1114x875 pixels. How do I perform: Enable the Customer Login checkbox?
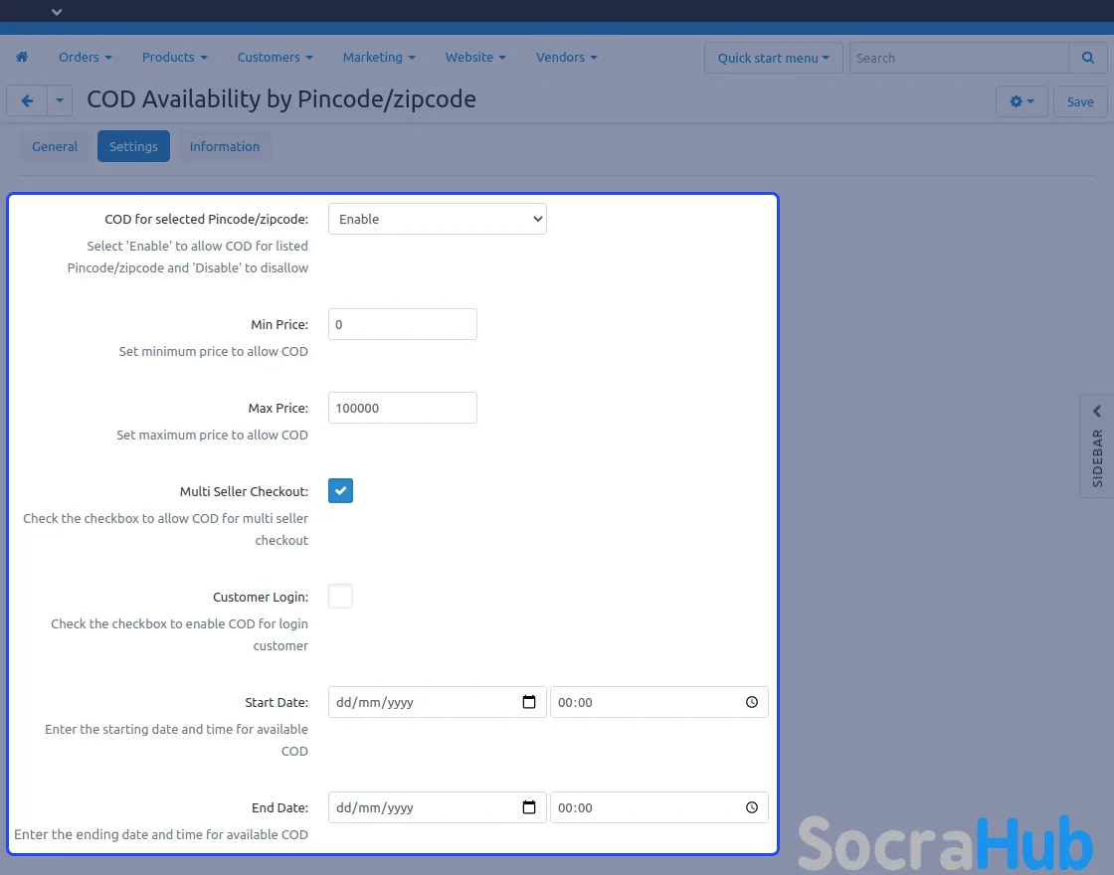[340, 597]
